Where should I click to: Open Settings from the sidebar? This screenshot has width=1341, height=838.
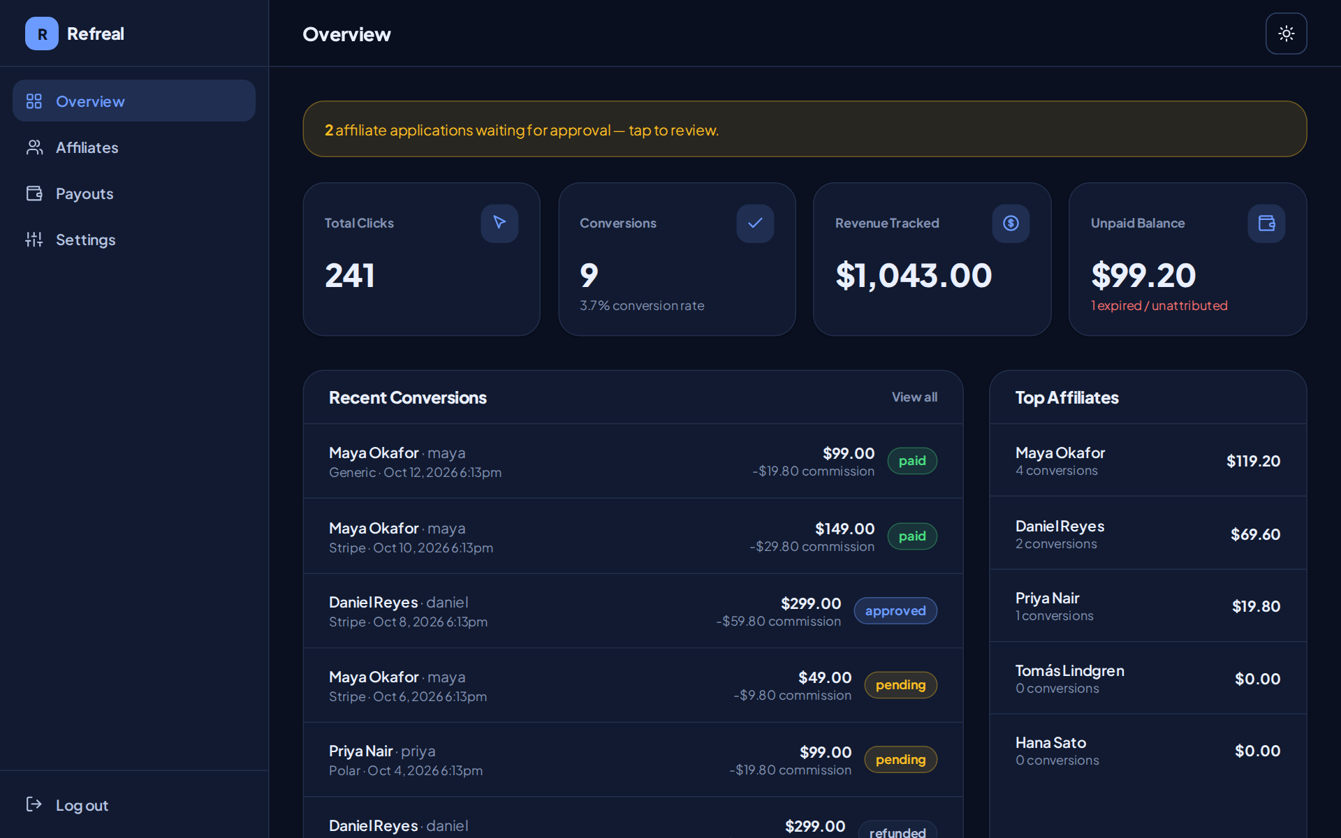pyautogui.click(x=134, y=239)
